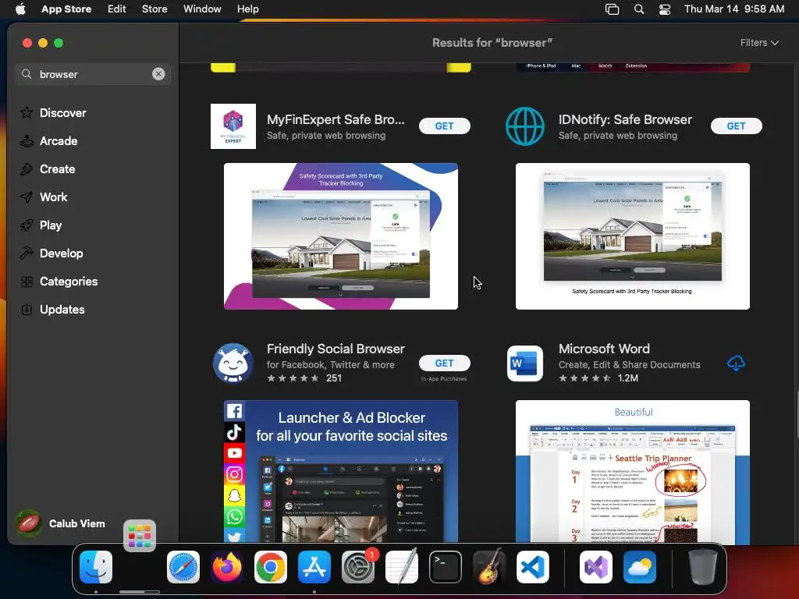The width and height of the screenshot is (799, 599).
Task: View the IDNotify screenshot preview
Action: point(632,236)
